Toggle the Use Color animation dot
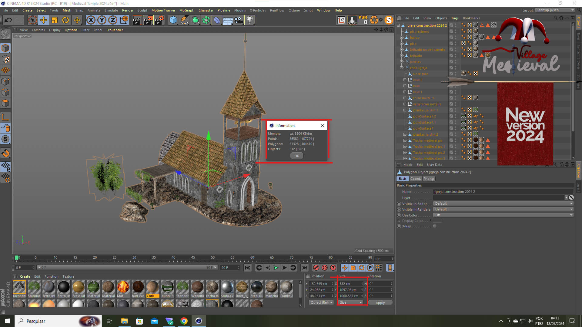 coord(399,215)
